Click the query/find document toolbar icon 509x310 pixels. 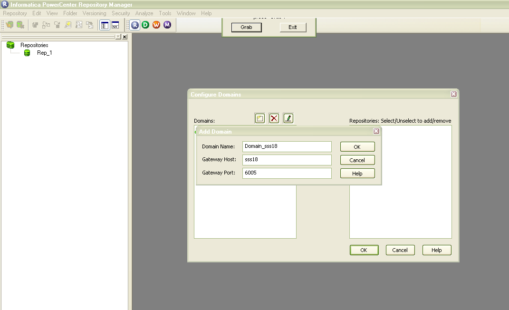[68, 25]
